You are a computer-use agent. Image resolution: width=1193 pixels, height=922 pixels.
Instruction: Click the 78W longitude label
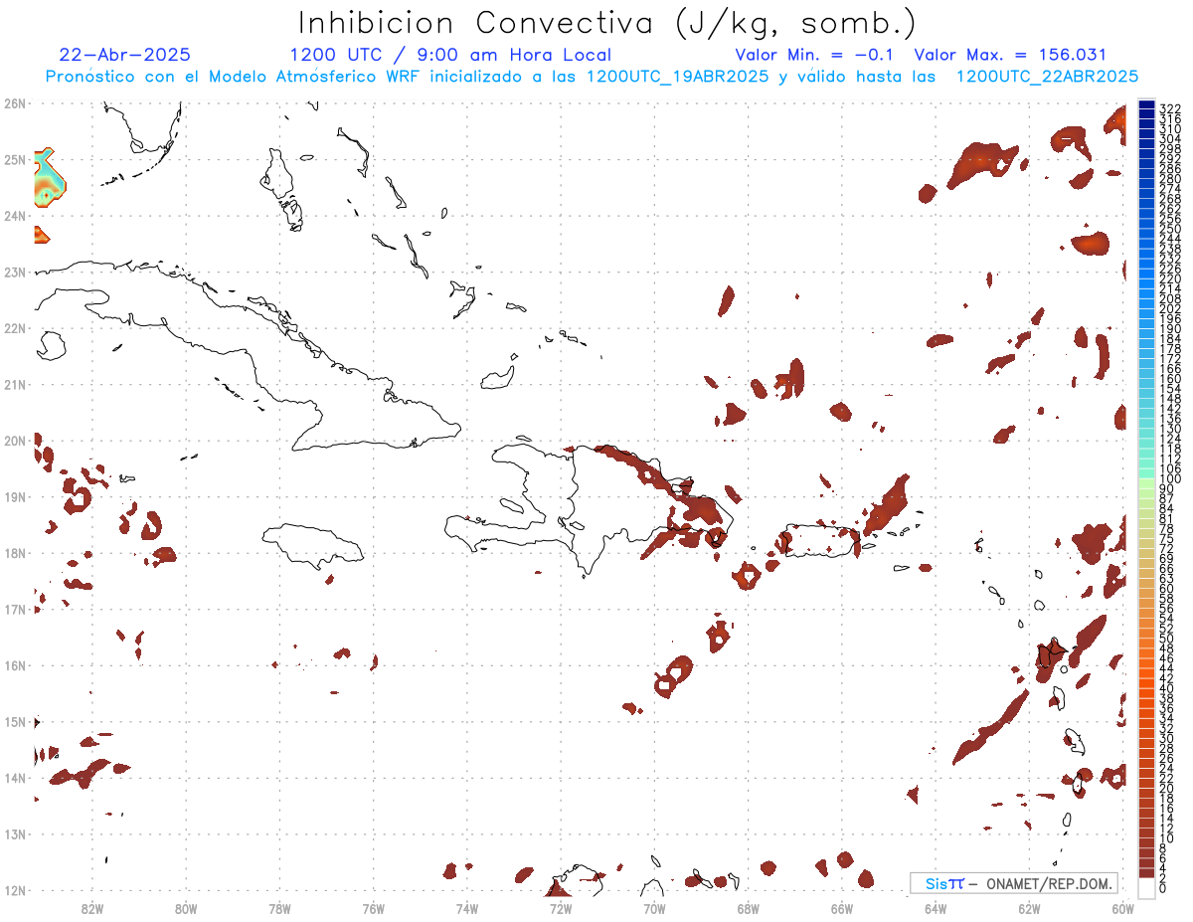click(x=279, y=908)
